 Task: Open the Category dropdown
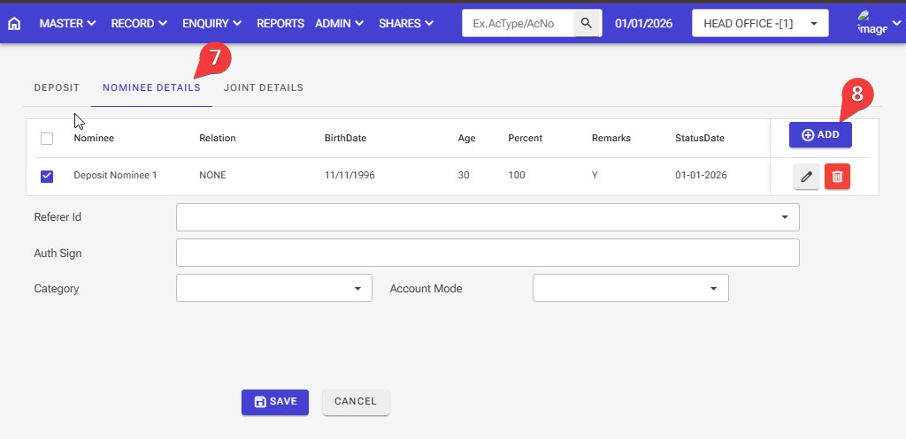274,288
